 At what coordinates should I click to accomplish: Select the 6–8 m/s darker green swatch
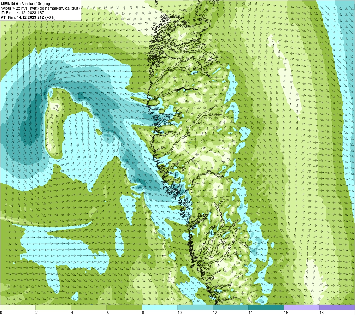tap(124, 307)
